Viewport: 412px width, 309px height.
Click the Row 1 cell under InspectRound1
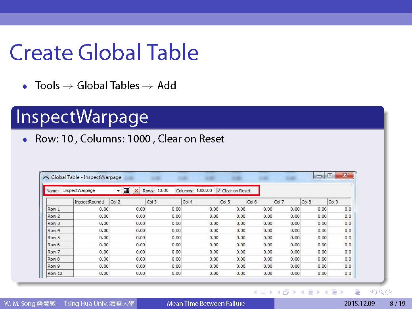[x=91, y=209]
